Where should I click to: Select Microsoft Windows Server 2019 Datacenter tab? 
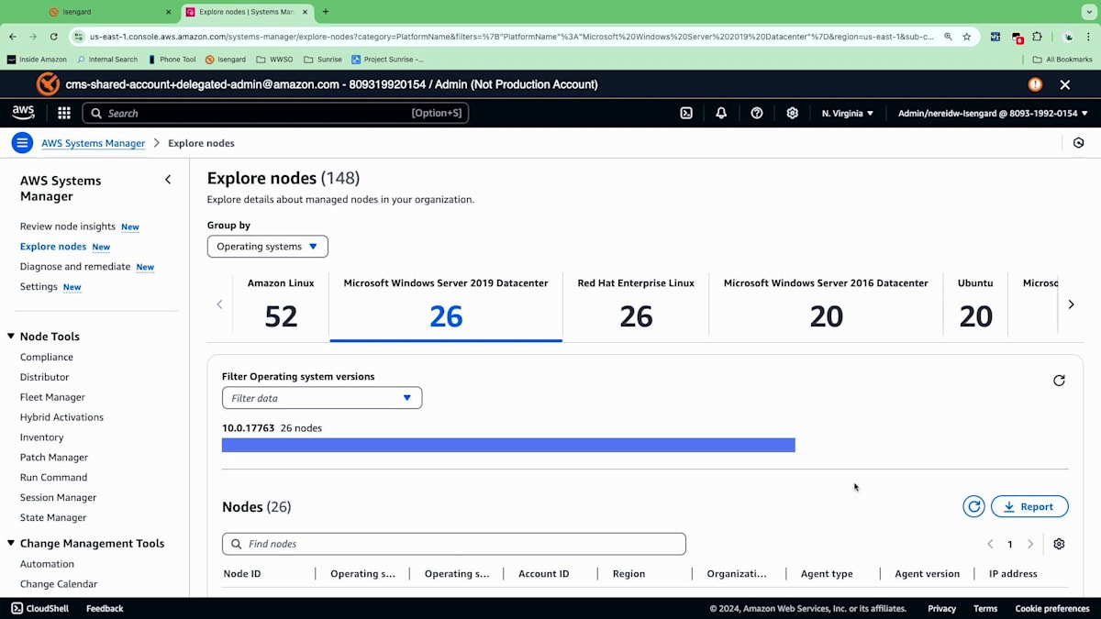click(446, 306)
